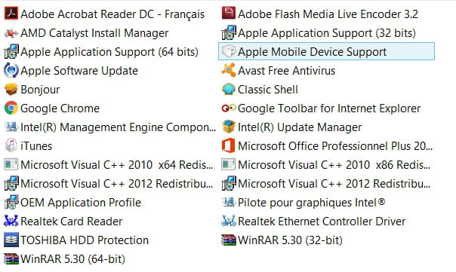The image size is (456, 272).
Task: Click the Apple Software Update icon
Action: point(11,70)
